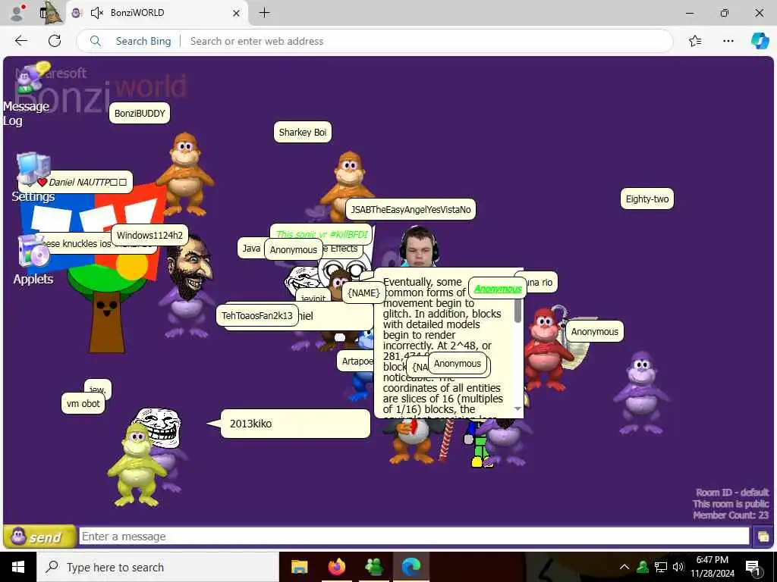Click the Anonymous tag beside the red Bonzi

(x=595, y=332)
